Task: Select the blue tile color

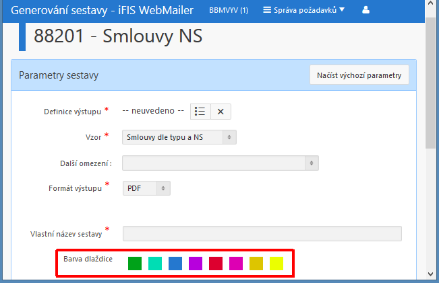Action: (x=175, y=264)
